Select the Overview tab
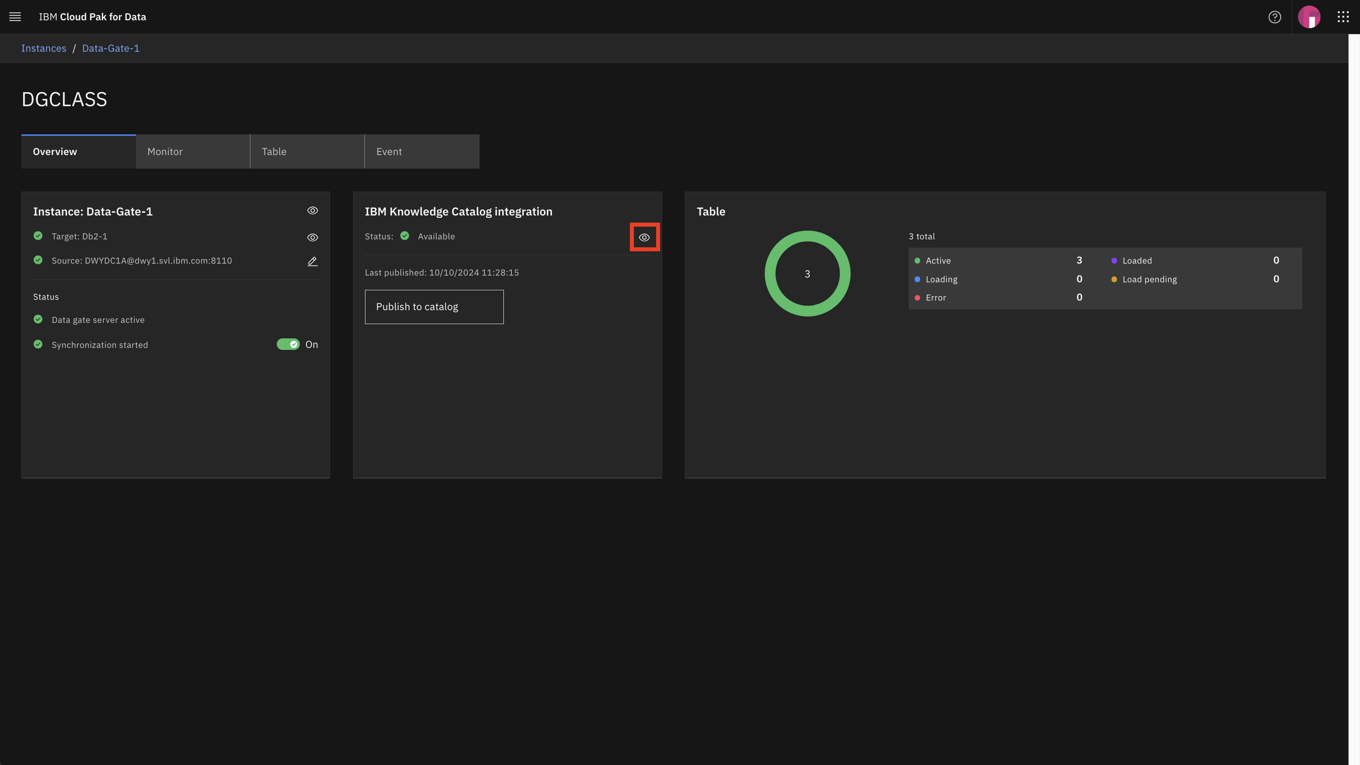This screenshot has width=1360, height=765. click(x=79, y=151)
